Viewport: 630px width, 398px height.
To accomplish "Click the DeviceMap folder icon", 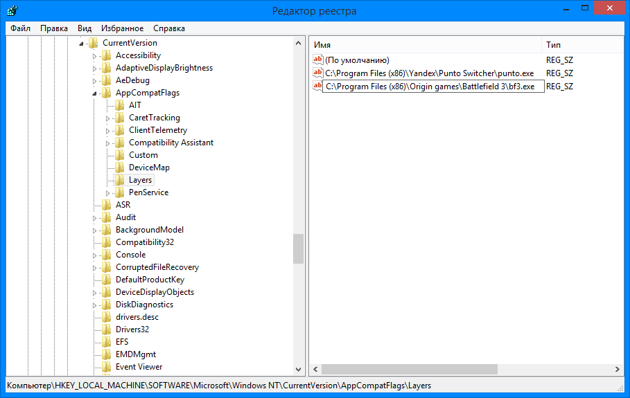I will click(x=120, y=167).
